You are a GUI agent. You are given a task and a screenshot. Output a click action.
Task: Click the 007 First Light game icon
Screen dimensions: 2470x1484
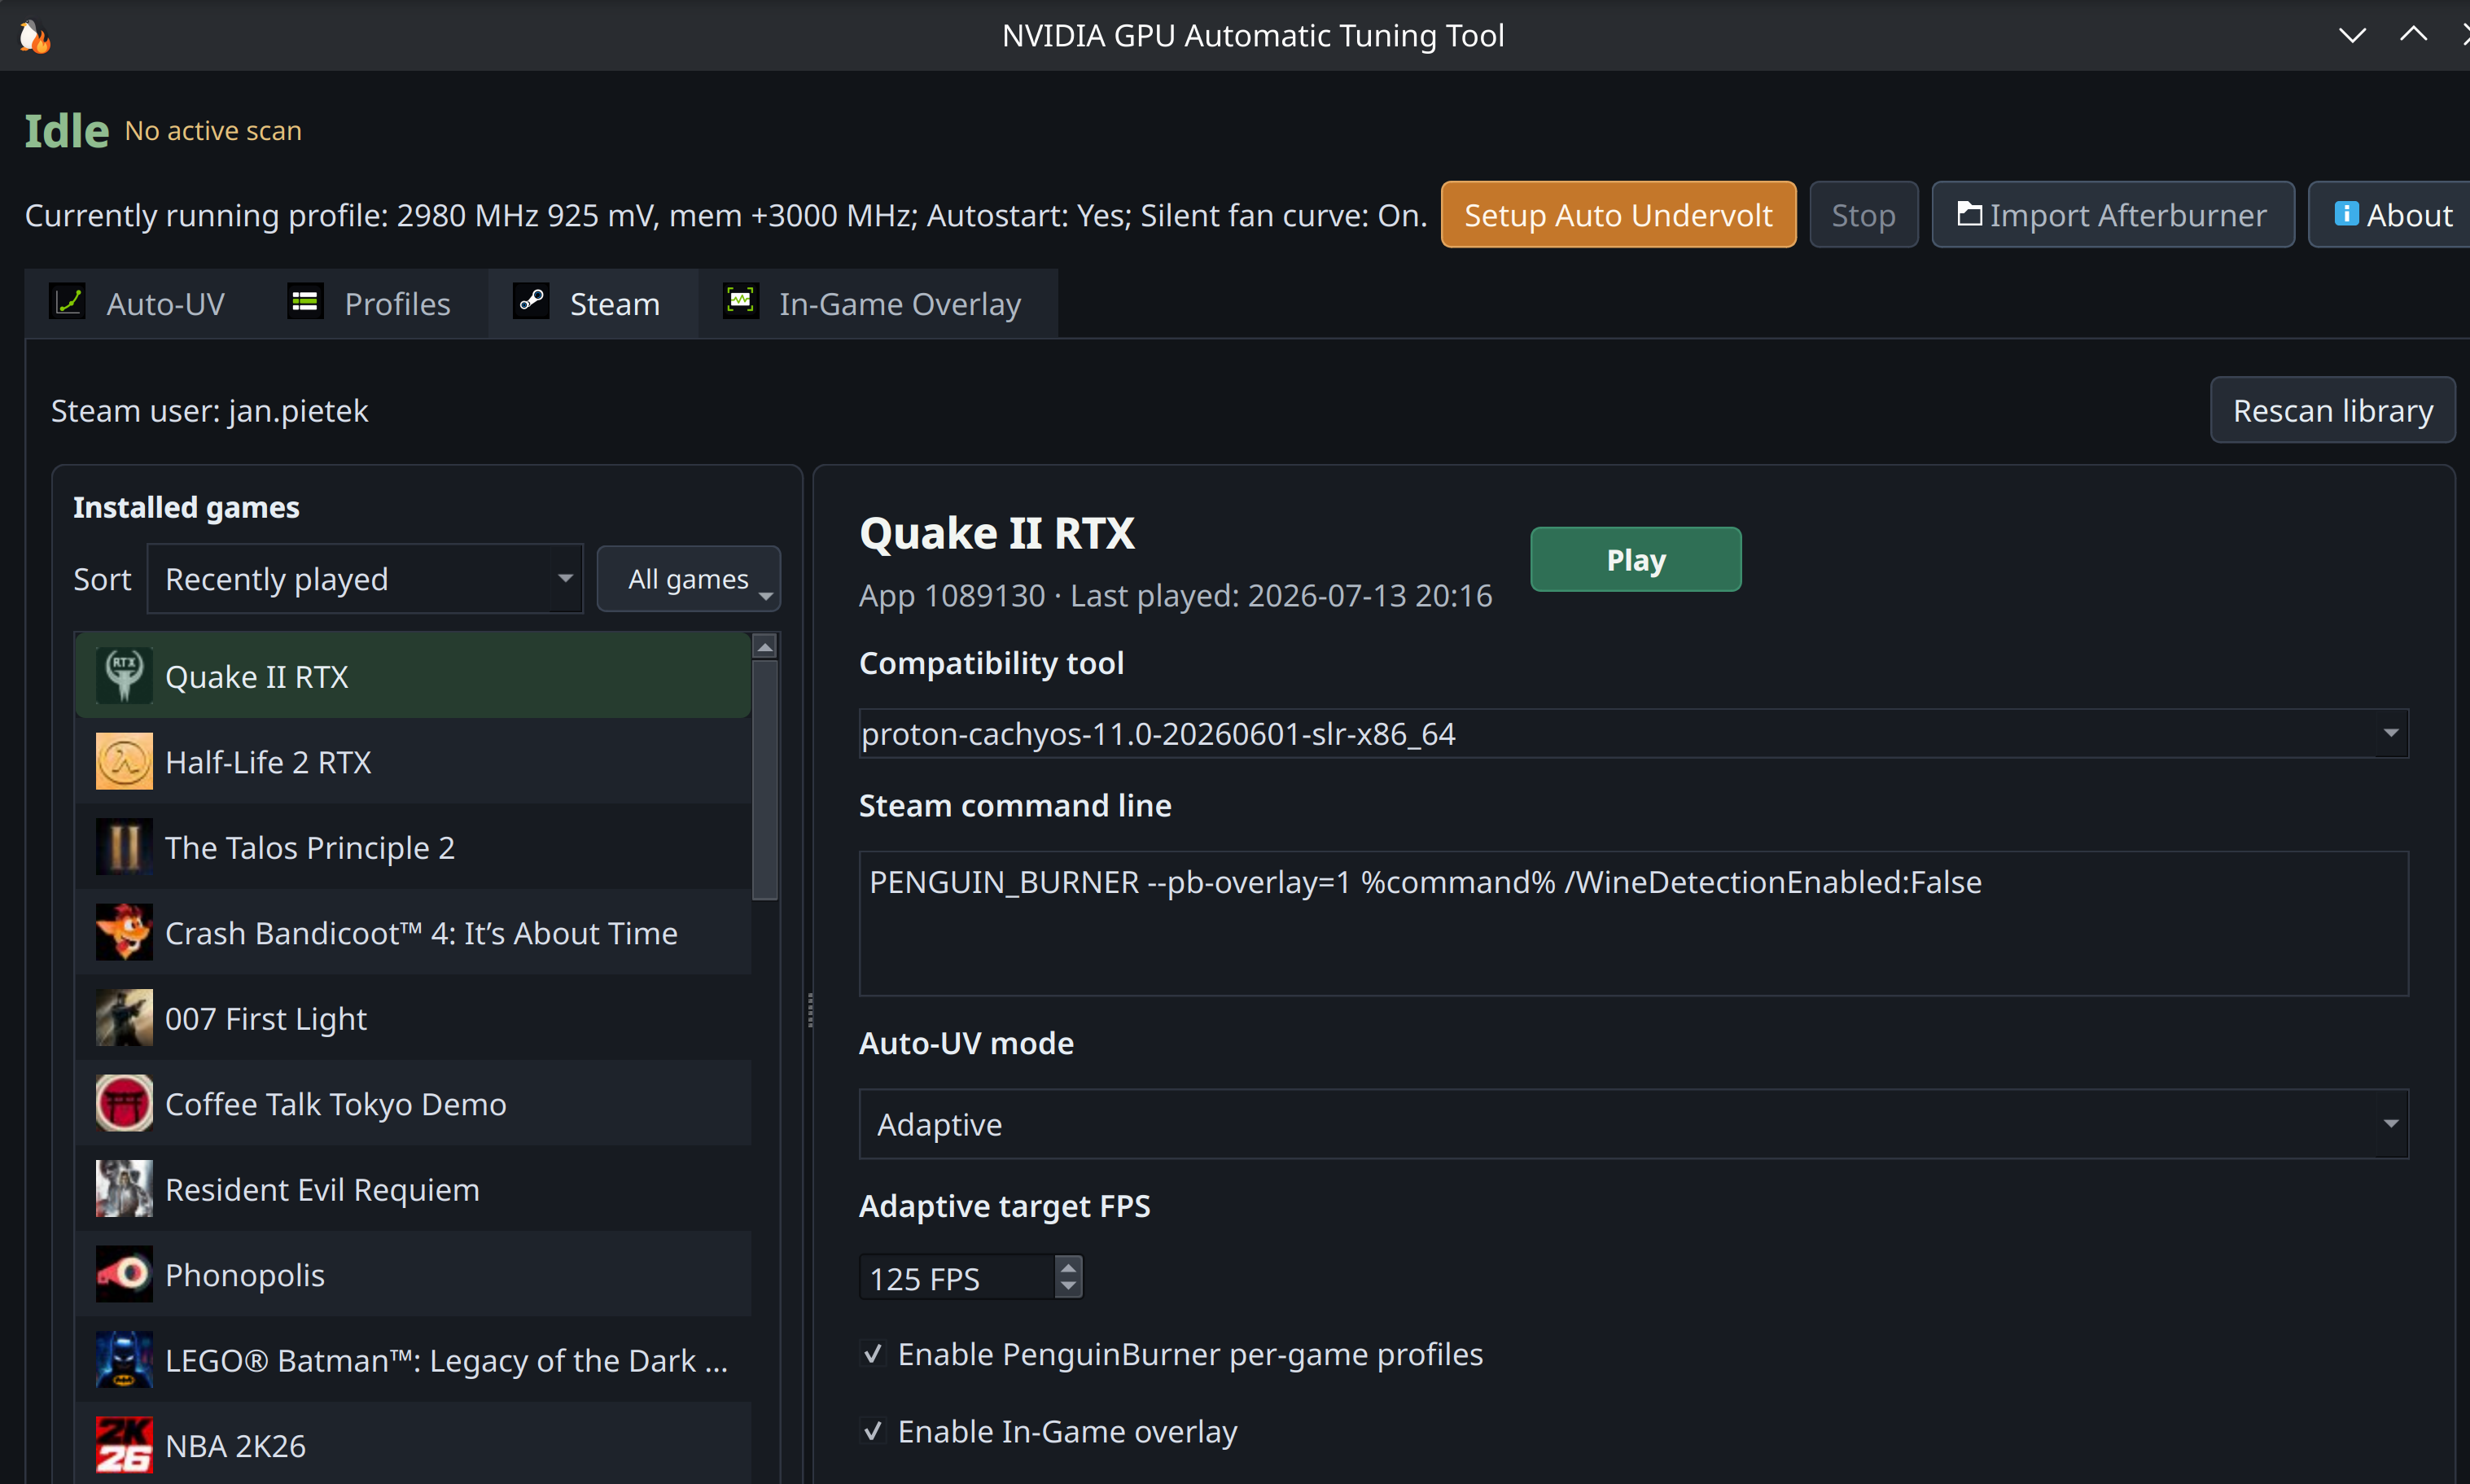click(x=124, y=1018)
